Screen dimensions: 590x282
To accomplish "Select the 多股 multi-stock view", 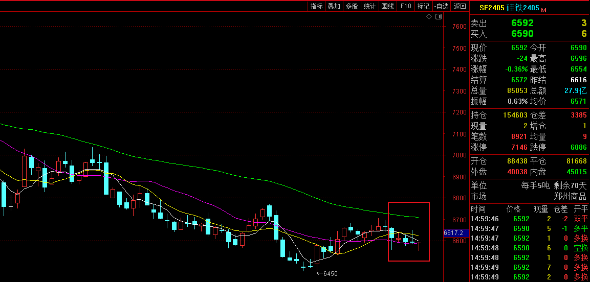I will click(352, 6).
